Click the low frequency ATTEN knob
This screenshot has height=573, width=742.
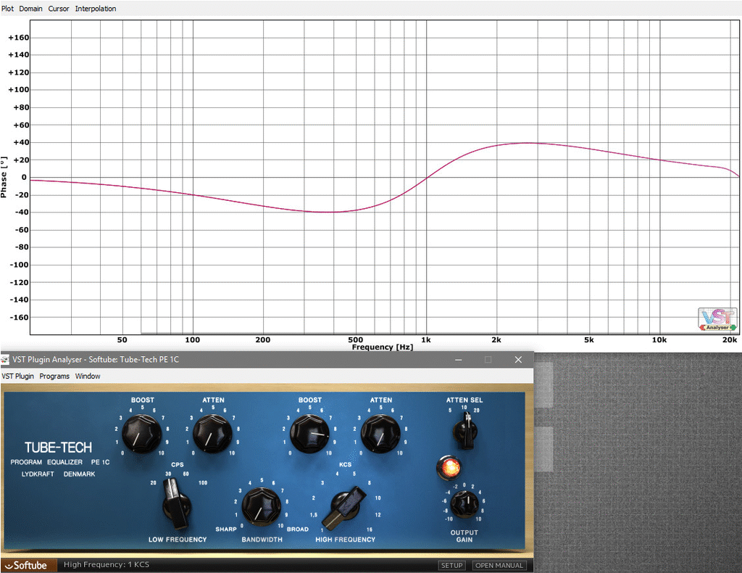212,434
